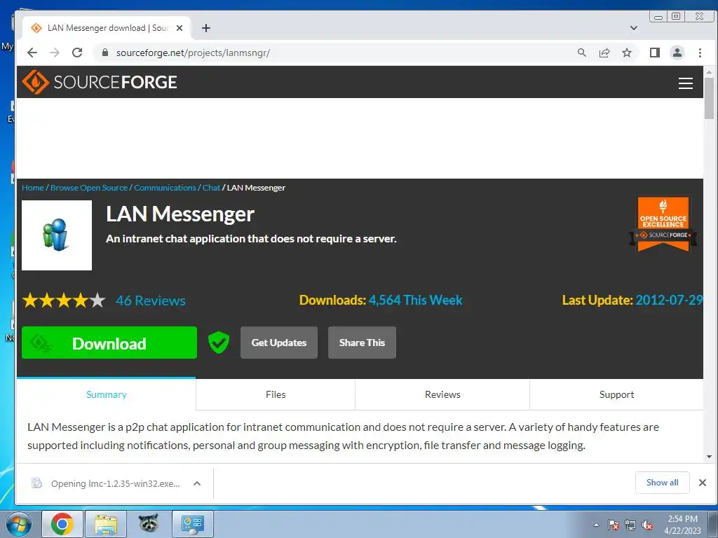Screen dimensions: 718x538
Task: Select the Summary tab
Action: pos(107,394)
